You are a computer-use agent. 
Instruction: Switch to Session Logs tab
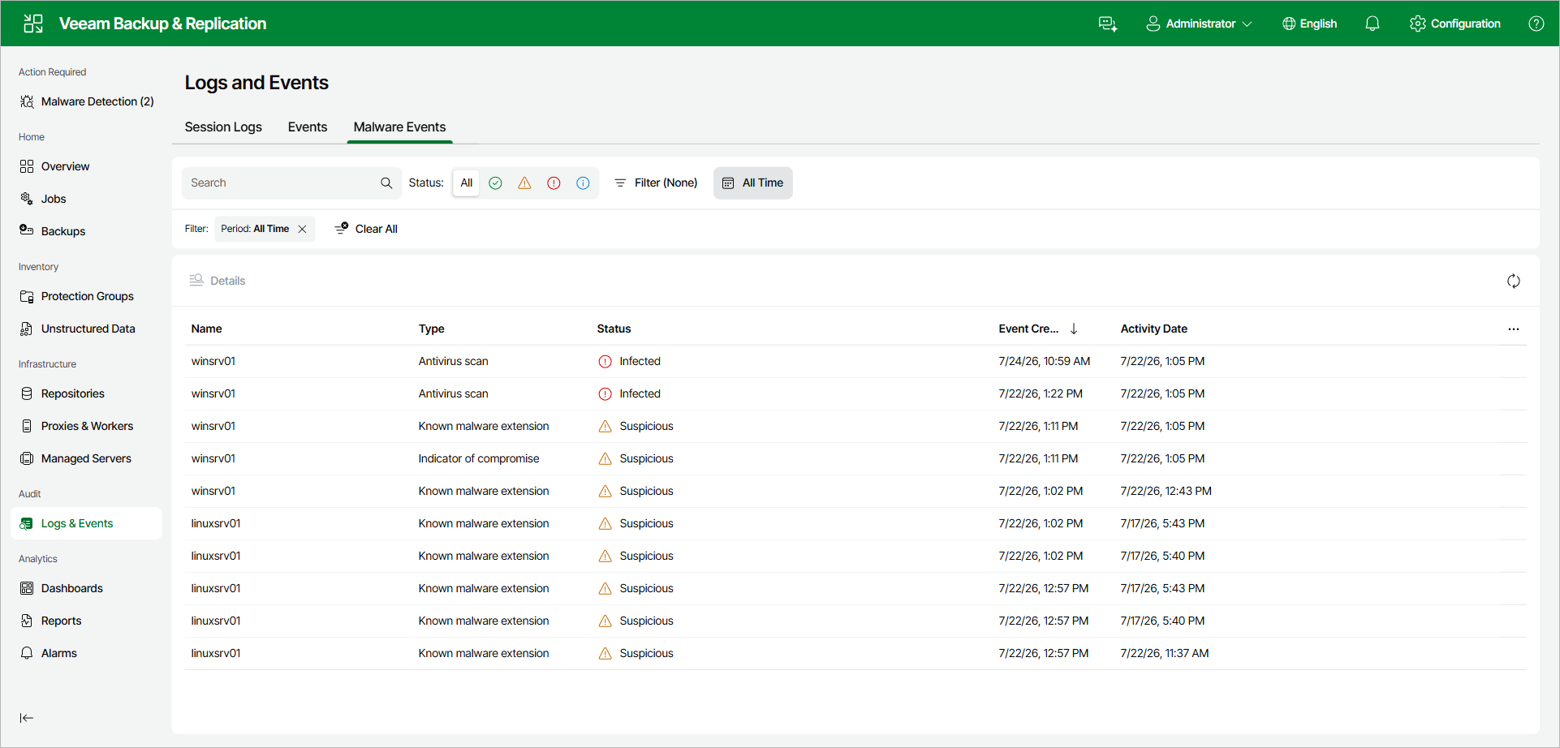pos(223,127)
